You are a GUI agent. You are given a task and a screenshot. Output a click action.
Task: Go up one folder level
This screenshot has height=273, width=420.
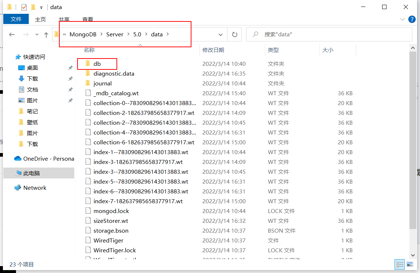(46, 35)
